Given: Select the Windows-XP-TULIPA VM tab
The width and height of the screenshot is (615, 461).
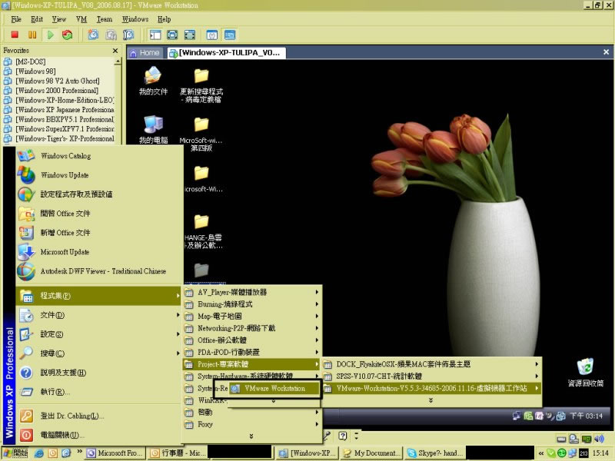Looking at the screenshot, I should (x=225, y=52).
